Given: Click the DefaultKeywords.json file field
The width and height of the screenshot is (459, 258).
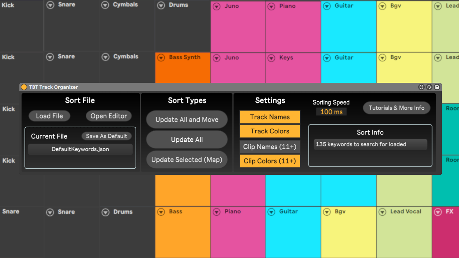Looking at the screenshot, I should point(80,149).
